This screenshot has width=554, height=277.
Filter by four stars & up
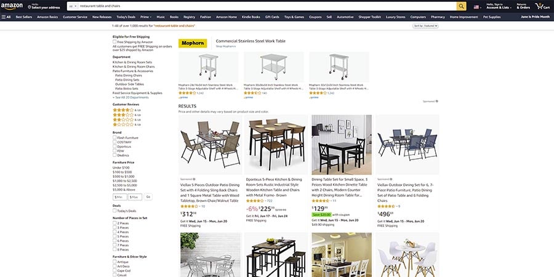[126, 110]
